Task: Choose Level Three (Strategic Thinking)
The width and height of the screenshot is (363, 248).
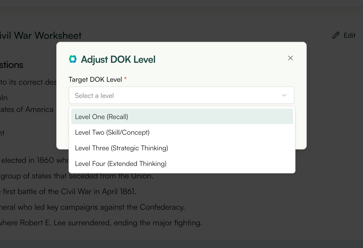Action: pos(121,148)
